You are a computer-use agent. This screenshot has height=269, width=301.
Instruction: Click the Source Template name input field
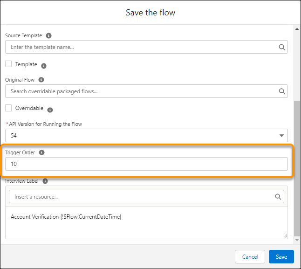point(140,47)
